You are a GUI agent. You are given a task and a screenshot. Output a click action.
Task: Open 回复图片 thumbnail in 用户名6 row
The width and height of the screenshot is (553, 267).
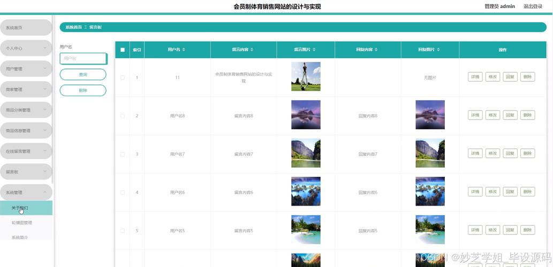pos(430,191)
